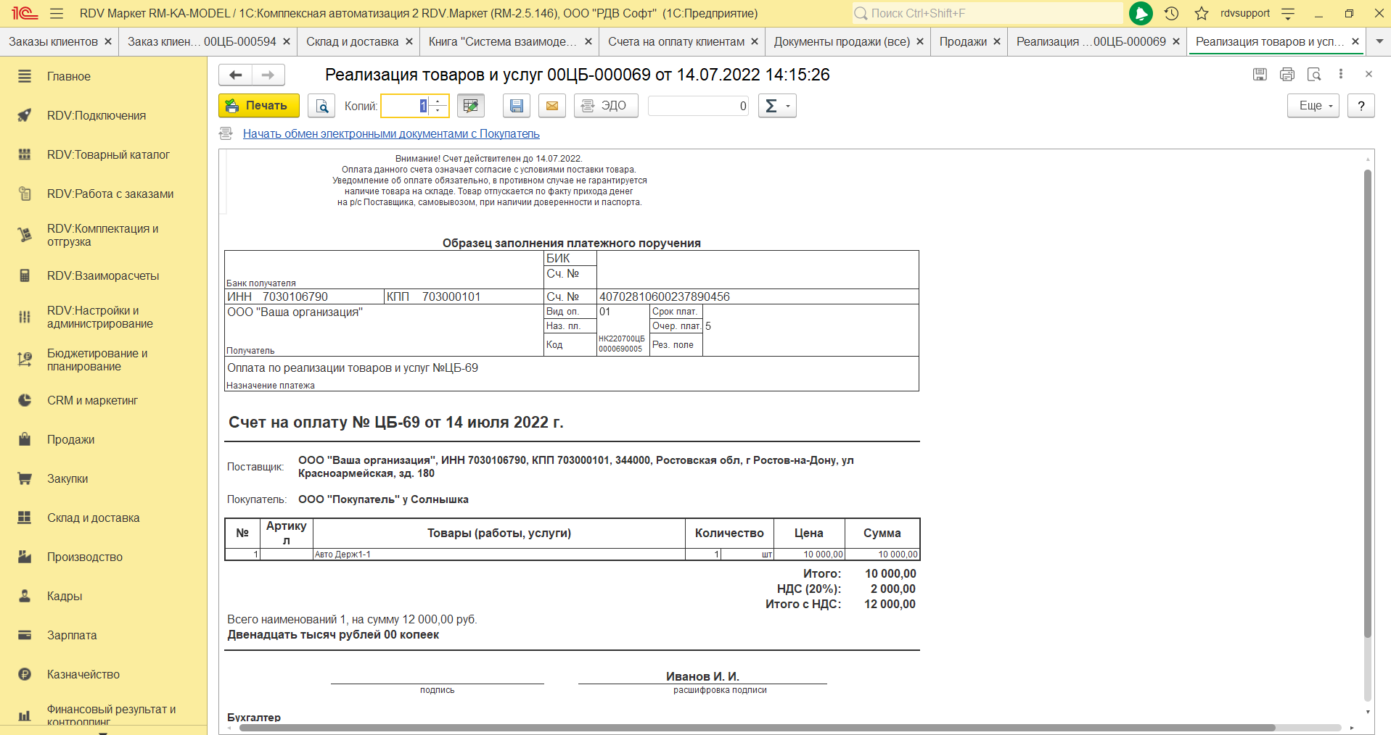Click the printer icon at top right
The width and height of the screenshot is (1391, 735).
pyautogui.click(x=1287, y=74)
